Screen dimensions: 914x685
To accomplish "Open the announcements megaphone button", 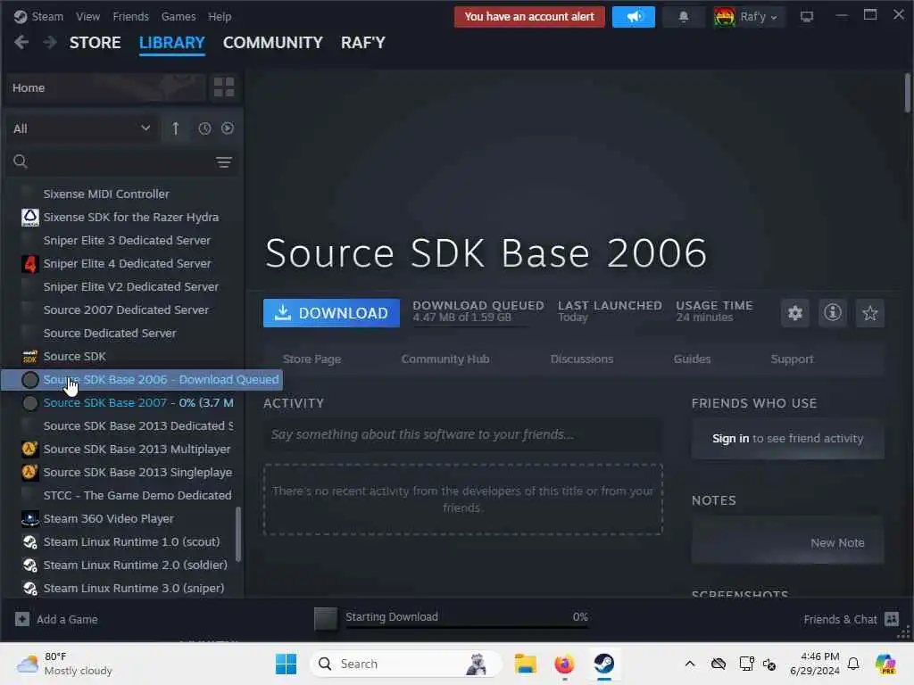I will [x=634, y=17].
